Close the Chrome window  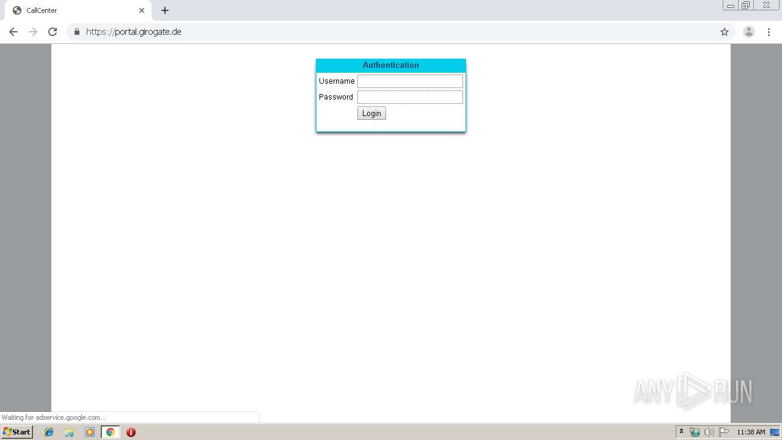point(766,5)
